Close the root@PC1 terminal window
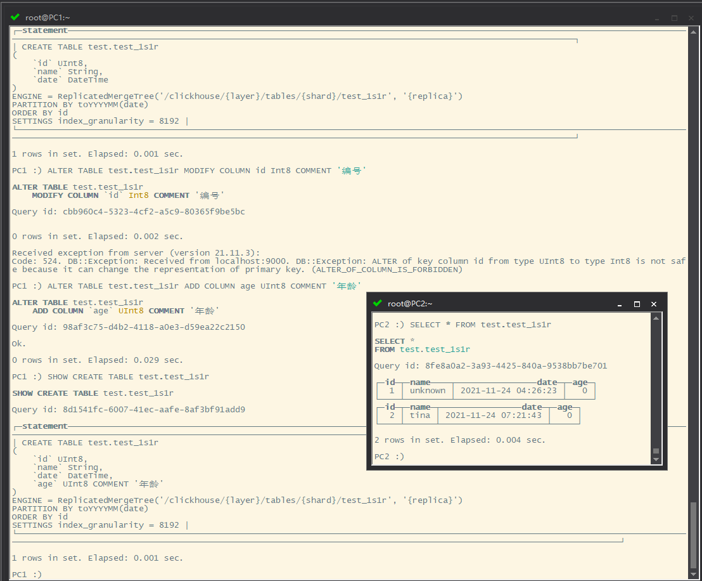Screen dimensions: 702x581 (691, 18)
